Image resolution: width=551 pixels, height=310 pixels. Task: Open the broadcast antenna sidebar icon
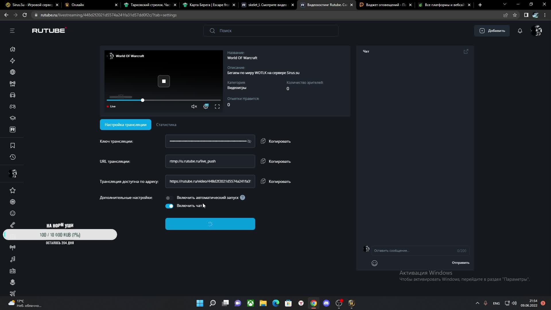13,247
